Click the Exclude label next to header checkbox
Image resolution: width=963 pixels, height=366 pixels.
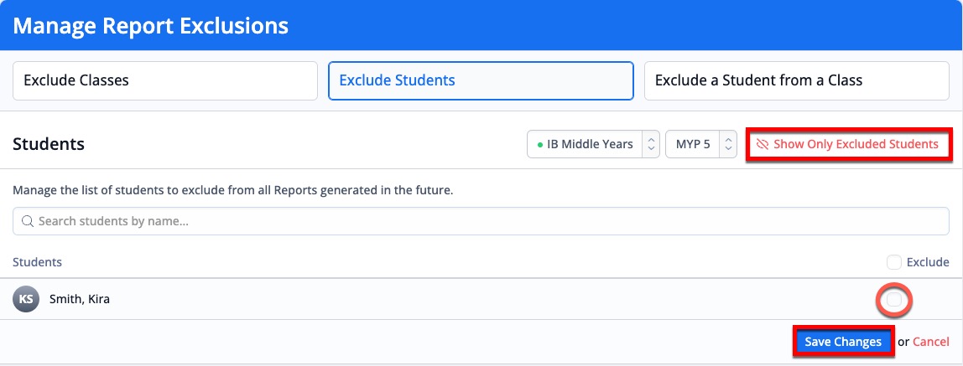coord(928,262)
